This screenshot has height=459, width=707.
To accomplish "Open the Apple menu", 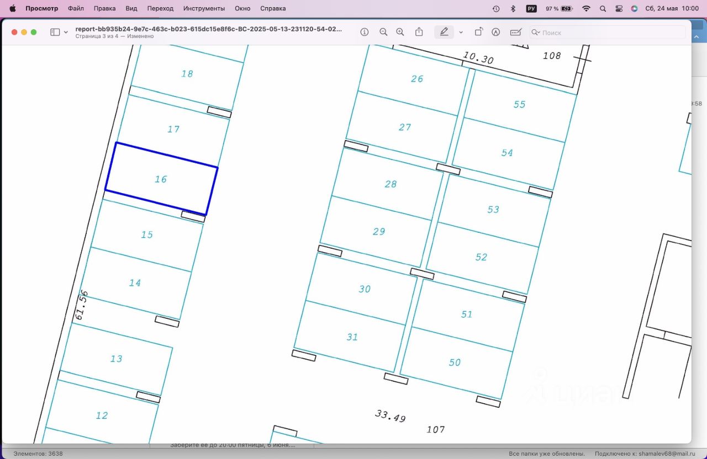I will tap(13, 8).
